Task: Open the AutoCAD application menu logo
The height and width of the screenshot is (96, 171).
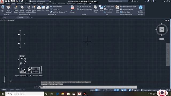Action: click(x=2, y=2)
